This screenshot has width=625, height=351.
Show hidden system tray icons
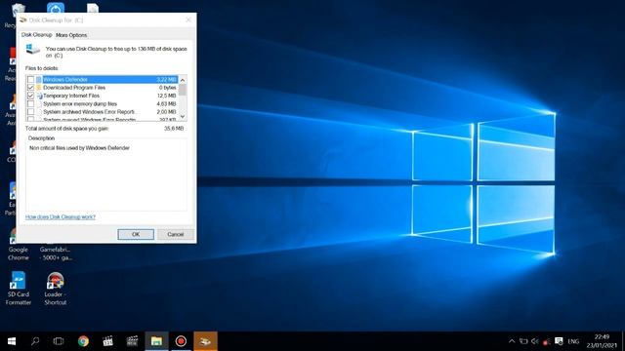coord(512,341)
